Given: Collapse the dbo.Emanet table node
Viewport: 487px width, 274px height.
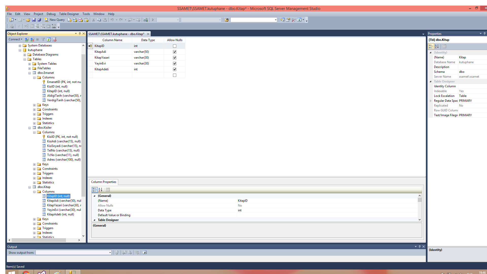Looking at the screenshot, I should (29, 73).
